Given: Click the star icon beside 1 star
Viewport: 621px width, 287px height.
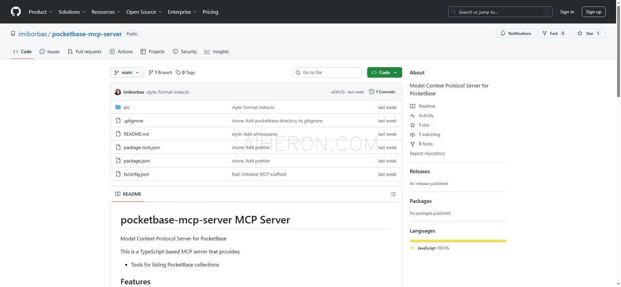Looking at the screenshot, I should [413, 125].
